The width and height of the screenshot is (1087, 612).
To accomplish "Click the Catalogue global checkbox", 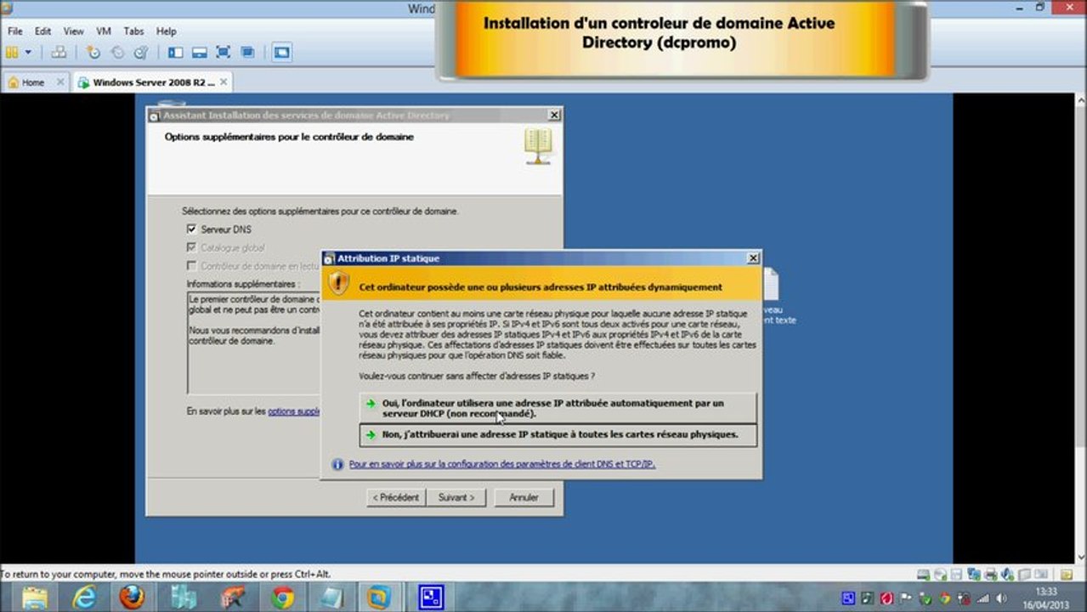I will (x=191, y=248).
